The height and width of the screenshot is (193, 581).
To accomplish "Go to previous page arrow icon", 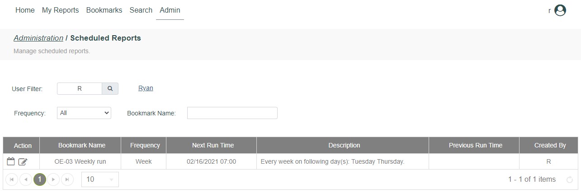I will click(x=26, y=179).
